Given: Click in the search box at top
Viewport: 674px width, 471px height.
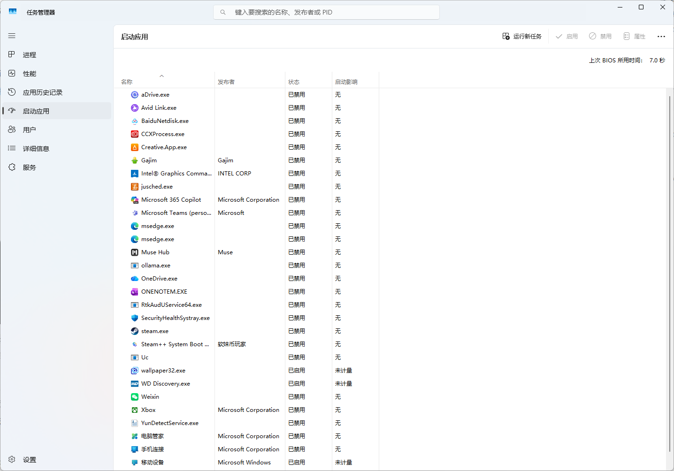Looking at the screenshot, I should (x=329, y=12).
